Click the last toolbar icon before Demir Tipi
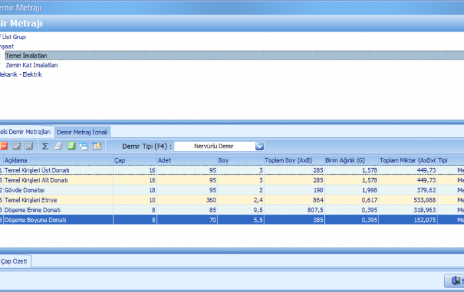The width and height of the screenshot is (464, 292). pos(97,146)
